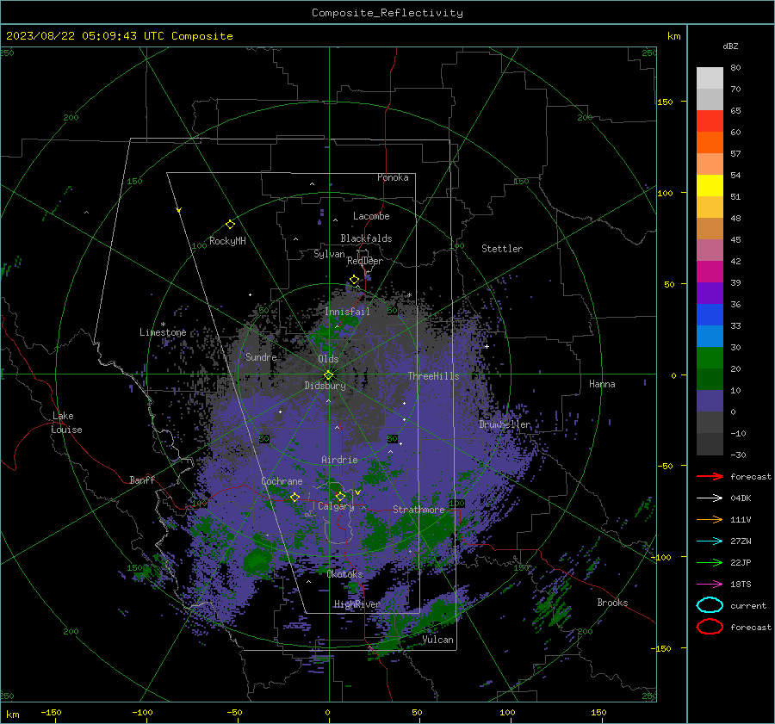Click the Blackfalds city label
The image size is (775, 724).
(366, 238)
